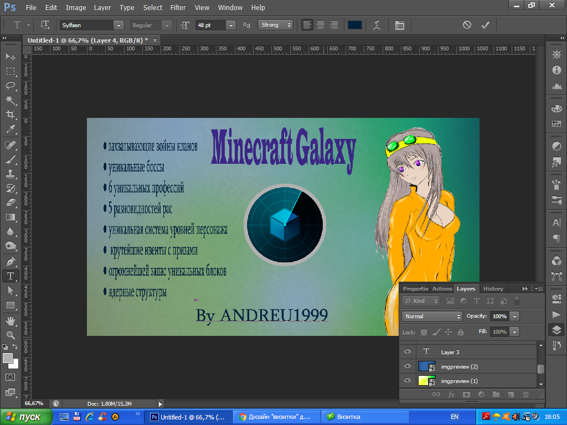Commit current text edits with checkmark
Image resolution: width=567 pixels, height=425 pixels.
(485, 24)
